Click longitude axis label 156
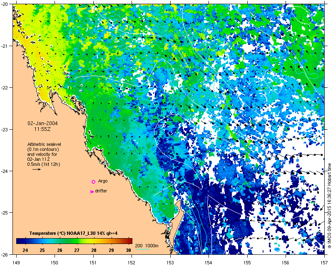The width and height of the screenshot is (333, 266). pos(286,262)
